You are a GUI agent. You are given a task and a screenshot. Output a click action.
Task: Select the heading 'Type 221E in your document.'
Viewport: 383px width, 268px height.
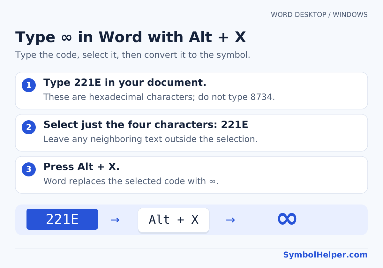tap(125, 83)
